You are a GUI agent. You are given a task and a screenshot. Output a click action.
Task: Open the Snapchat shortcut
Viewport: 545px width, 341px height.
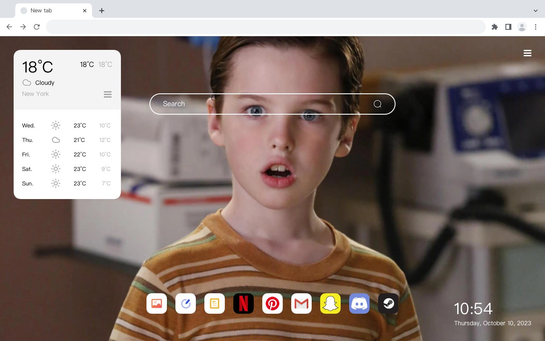(330, 303)
